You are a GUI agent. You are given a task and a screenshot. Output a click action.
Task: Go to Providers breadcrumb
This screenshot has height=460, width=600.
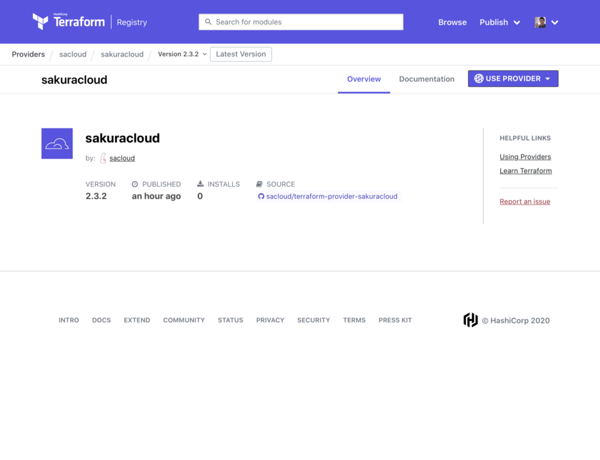28,54
